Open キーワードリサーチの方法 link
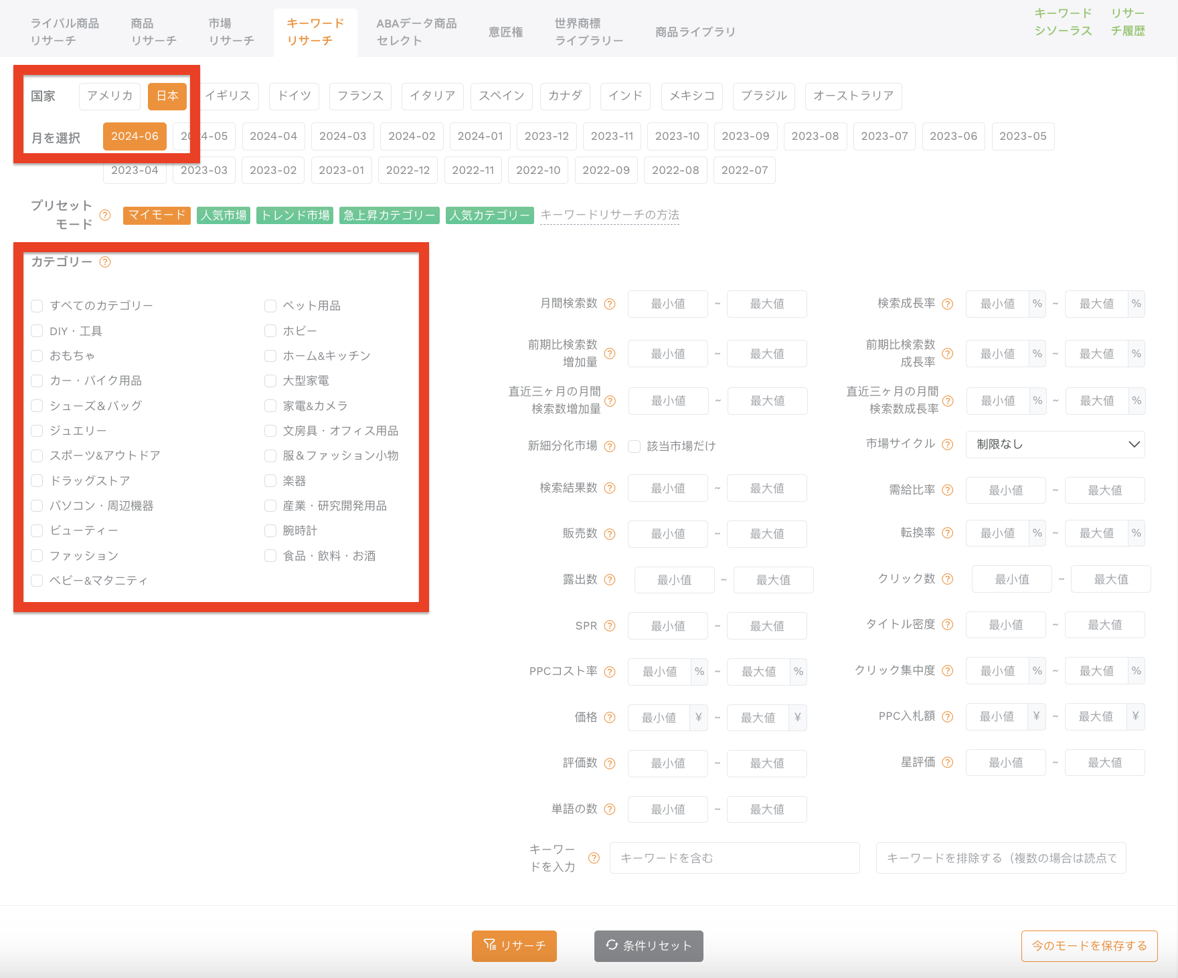 point(610,215)
